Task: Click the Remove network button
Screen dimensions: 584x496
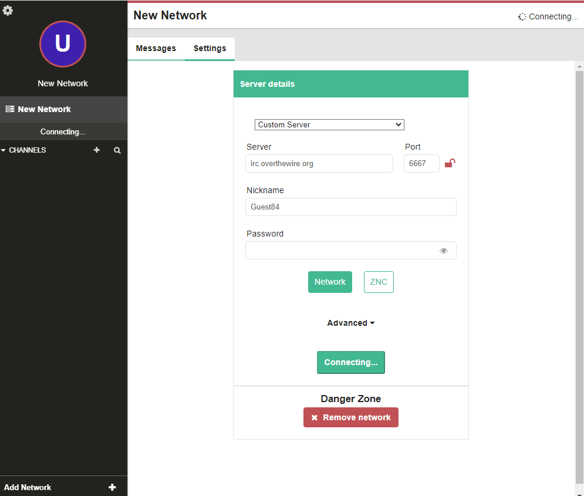Action: point(351,417)
